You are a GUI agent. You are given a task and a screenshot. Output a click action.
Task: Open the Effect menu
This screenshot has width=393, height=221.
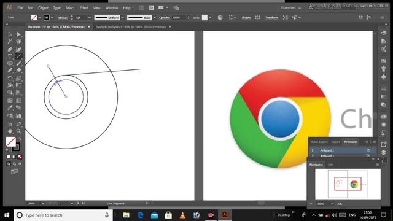tap(84, 8)
